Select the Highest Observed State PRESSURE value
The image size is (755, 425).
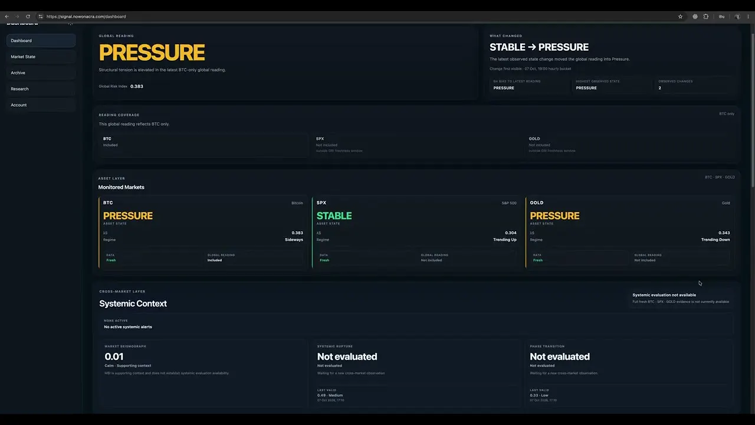(x=586, y=88)
